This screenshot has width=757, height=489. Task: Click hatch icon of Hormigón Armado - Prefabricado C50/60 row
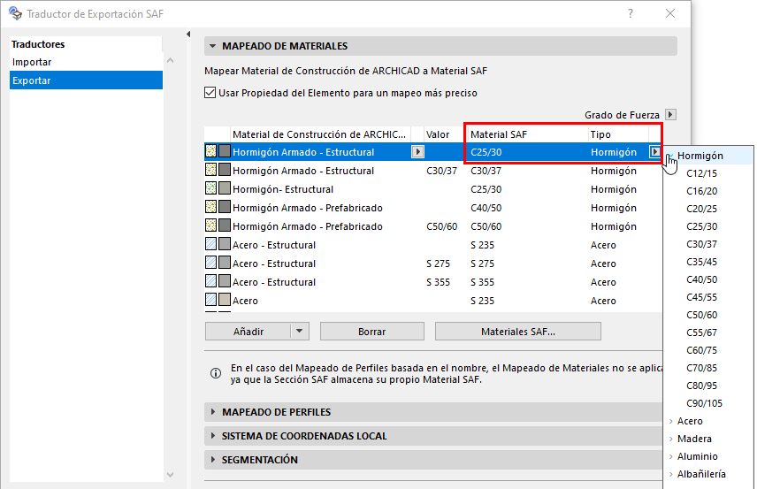pyautogui.click(x=211, y=225)
